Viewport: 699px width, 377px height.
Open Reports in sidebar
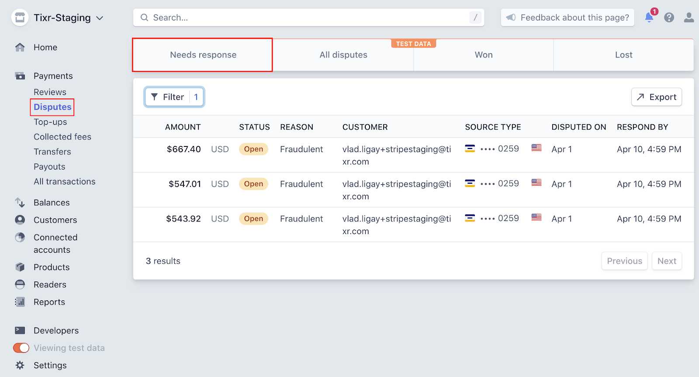[x=49, y=302]
